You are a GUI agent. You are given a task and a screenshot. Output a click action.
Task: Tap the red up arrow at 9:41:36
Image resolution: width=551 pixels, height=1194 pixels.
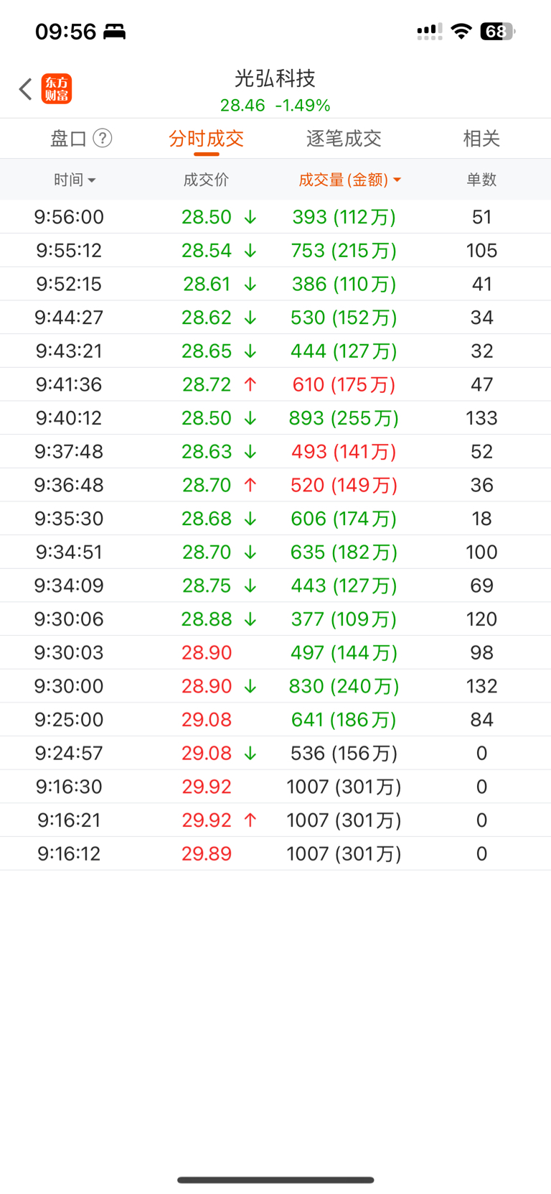coord(250,384)
